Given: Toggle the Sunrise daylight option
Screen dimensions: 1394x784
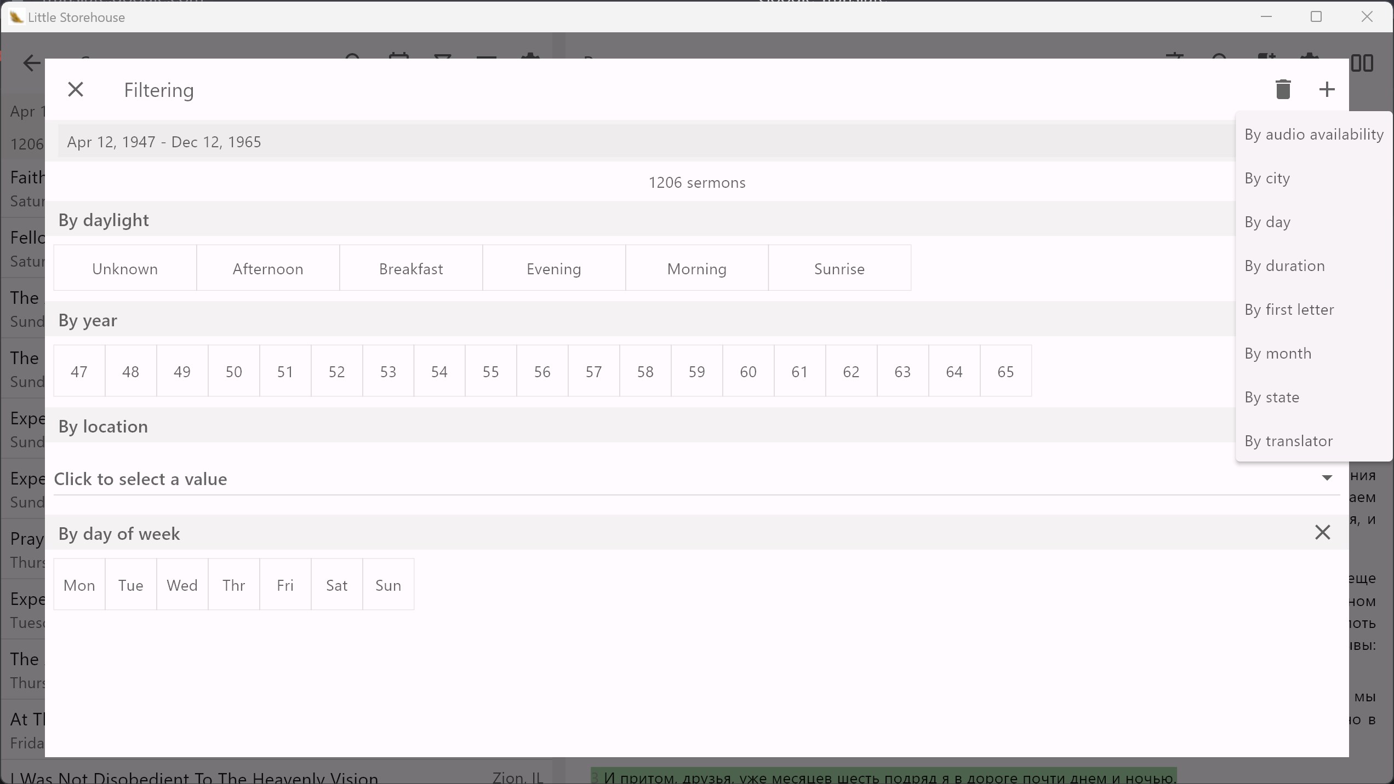Looking at the screenshot, I should coord(839,268).
